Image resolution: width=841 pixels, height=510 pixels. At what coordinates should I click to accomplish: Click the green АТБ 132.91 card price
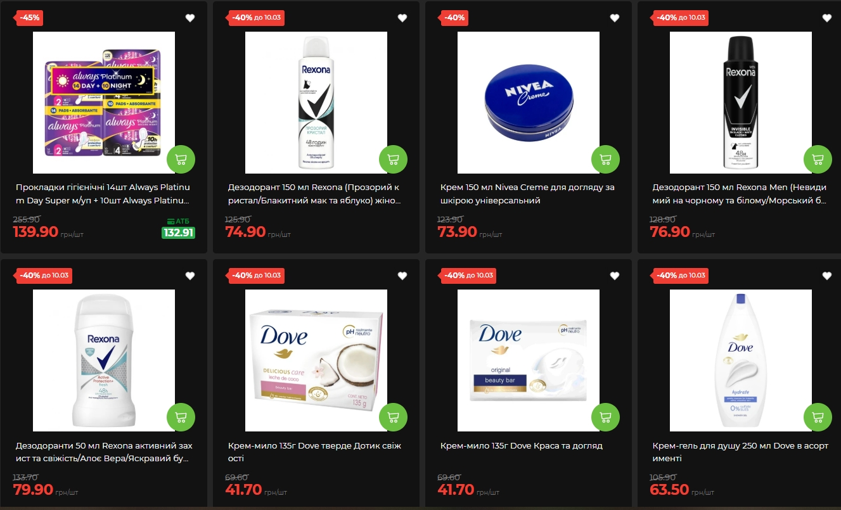tap(178, 233)
